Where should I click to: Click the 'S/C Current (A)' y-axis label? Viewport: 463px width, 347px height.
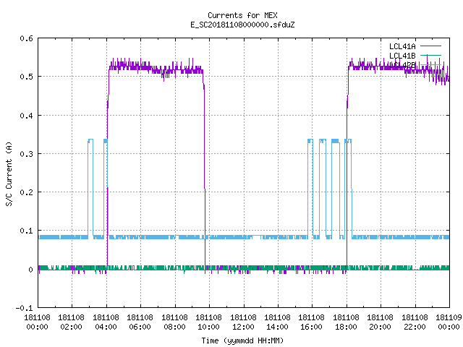pos(9,174)
